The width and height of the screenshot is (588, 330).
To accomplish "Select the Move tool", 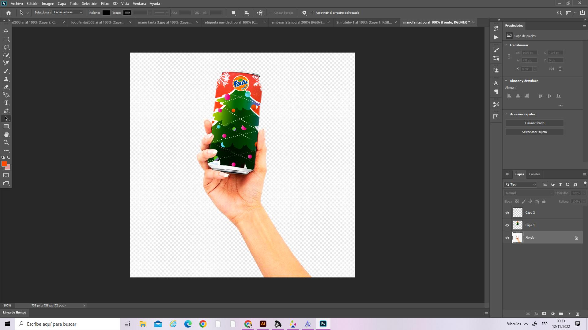I will 6,31.
